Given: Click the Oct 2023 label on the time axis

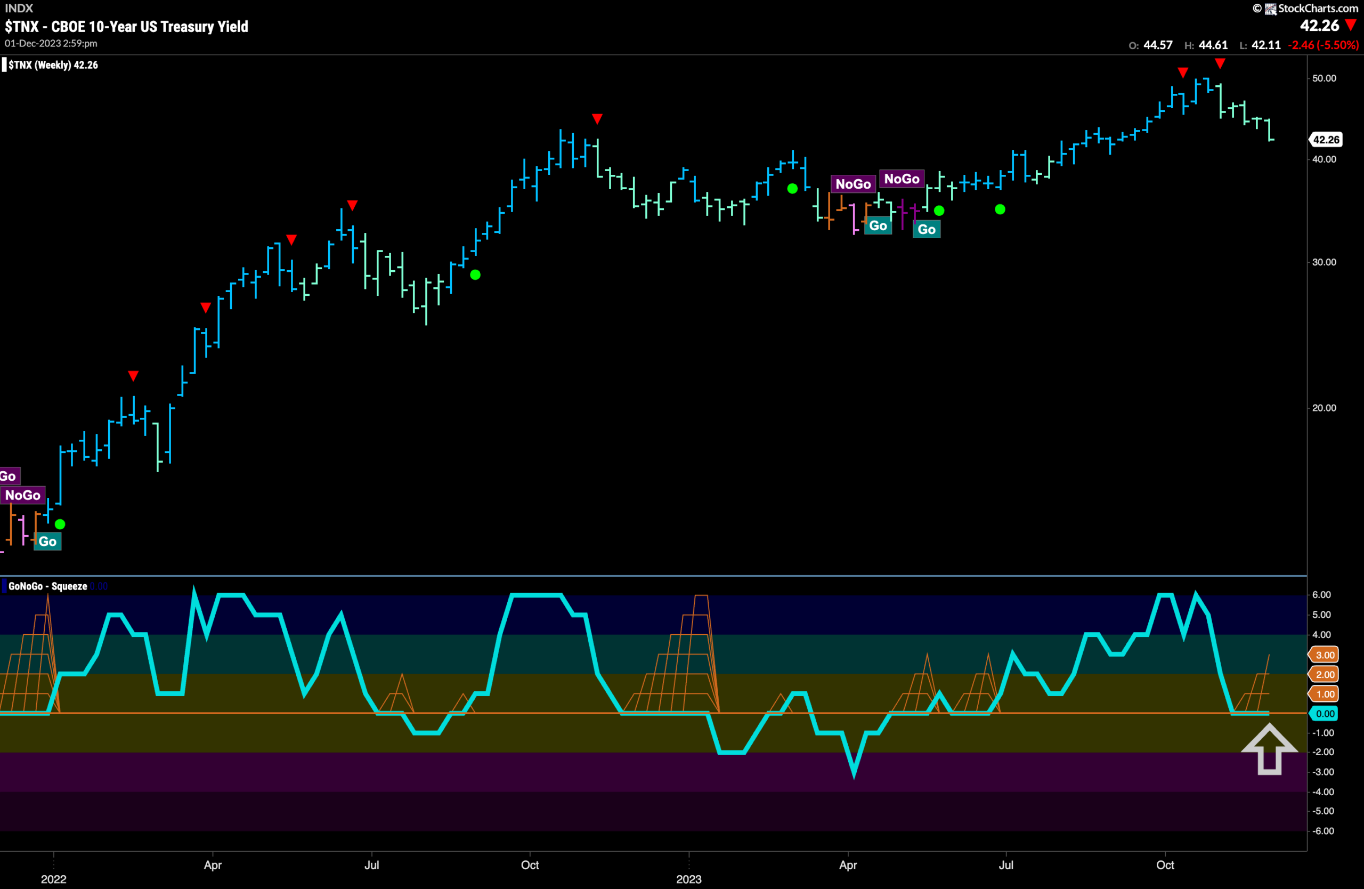Looking at the screenshot, I should click(x=1165, y=864).
